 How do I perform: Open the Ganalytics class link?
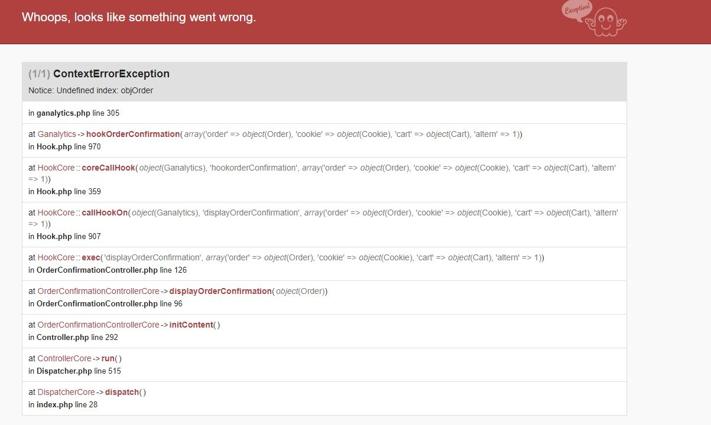57,134
